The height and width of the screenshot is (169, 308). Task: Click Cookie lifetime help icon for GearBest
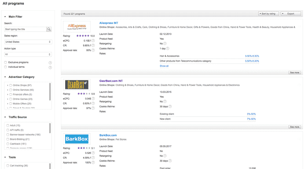(x=170, y=107)
